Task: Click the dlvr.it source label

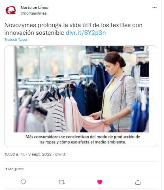Action: 60,154
